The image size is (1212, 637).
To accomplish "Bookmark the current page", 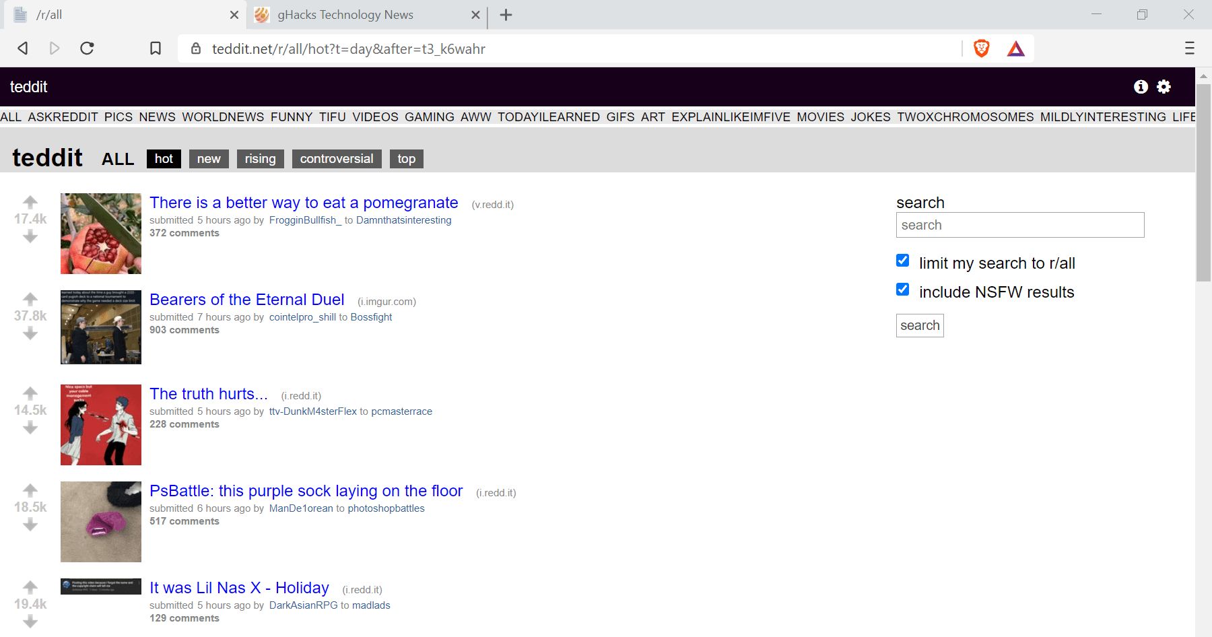I will [156, 48].
